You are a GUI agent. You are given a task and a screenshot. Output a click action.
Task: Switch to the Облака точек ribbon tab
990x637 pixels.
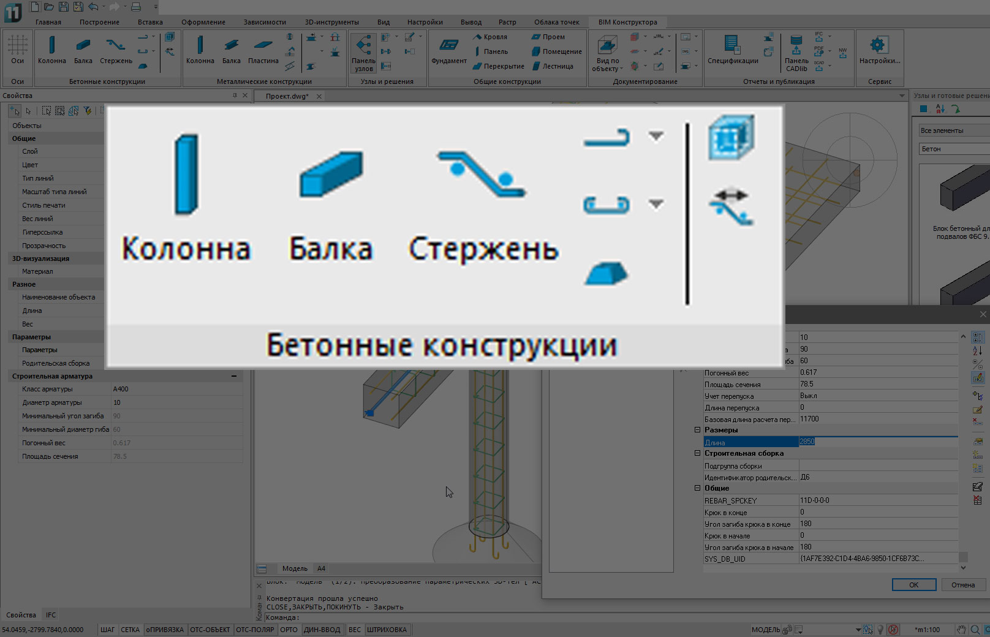point(557,22)
